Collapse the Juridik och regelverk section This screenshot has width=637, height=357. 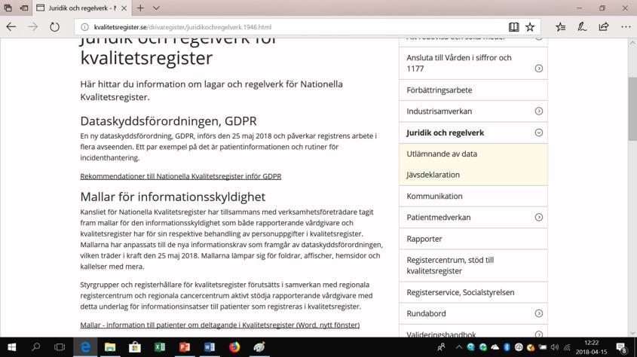[539, 133]
